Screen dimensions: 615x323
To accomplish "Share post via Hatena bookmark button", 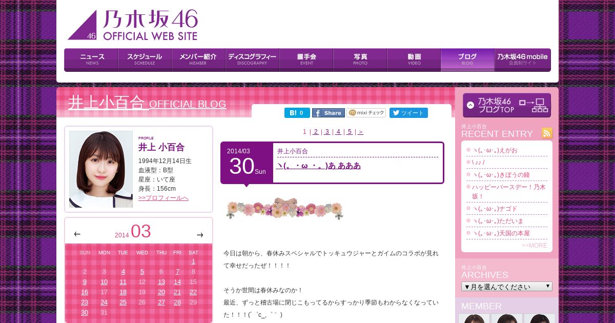I will pos(297,113).
